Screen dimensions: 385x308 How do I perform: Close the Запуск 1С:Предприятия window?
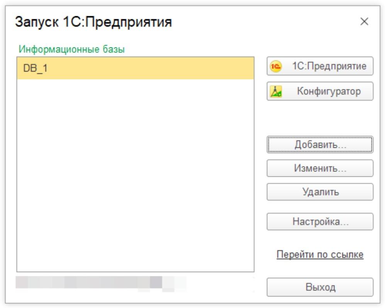(365, 22)
